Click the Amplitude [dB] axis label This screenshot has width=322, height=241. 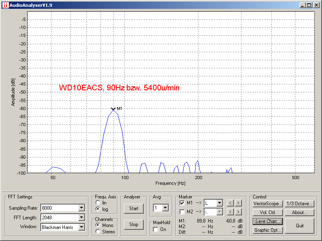click(x=13, y=92)
